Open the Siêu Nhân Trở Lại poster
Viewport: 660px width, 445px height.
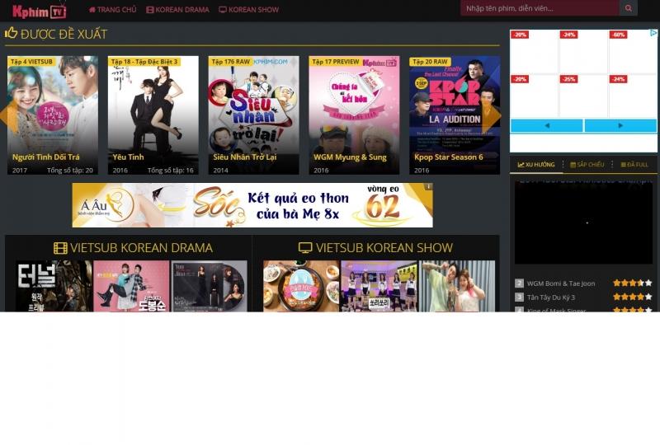coord(253,115)
